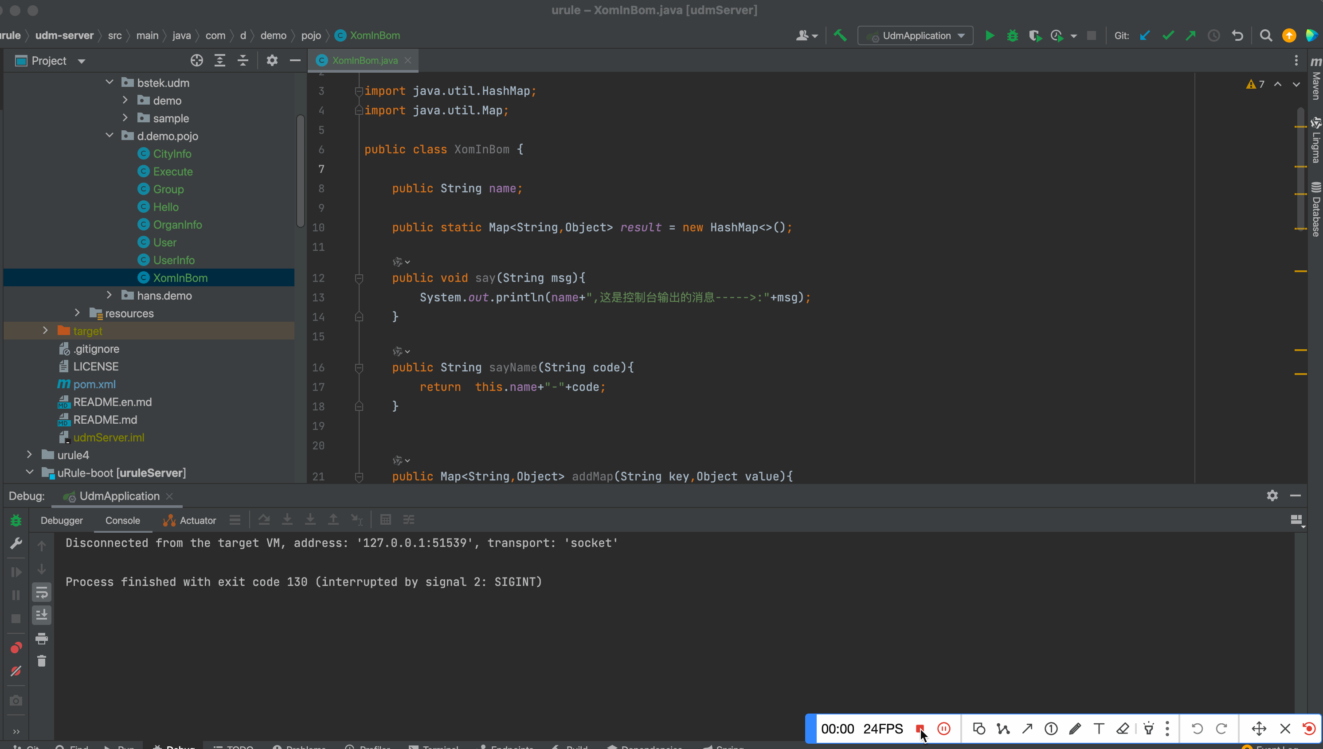
Task: Toggle mute breakpoints icon
Action: (16, 671)
